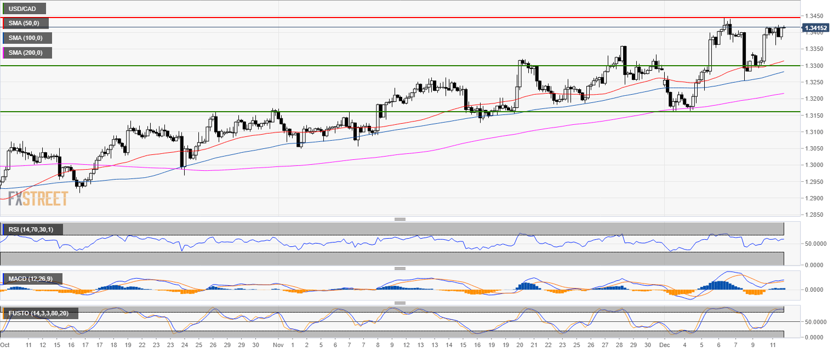Image resolution: width=839 pixels, height=352 pixels.
Task: Open the RSI (14,70,30,1) indicator label
Action: 32,229
